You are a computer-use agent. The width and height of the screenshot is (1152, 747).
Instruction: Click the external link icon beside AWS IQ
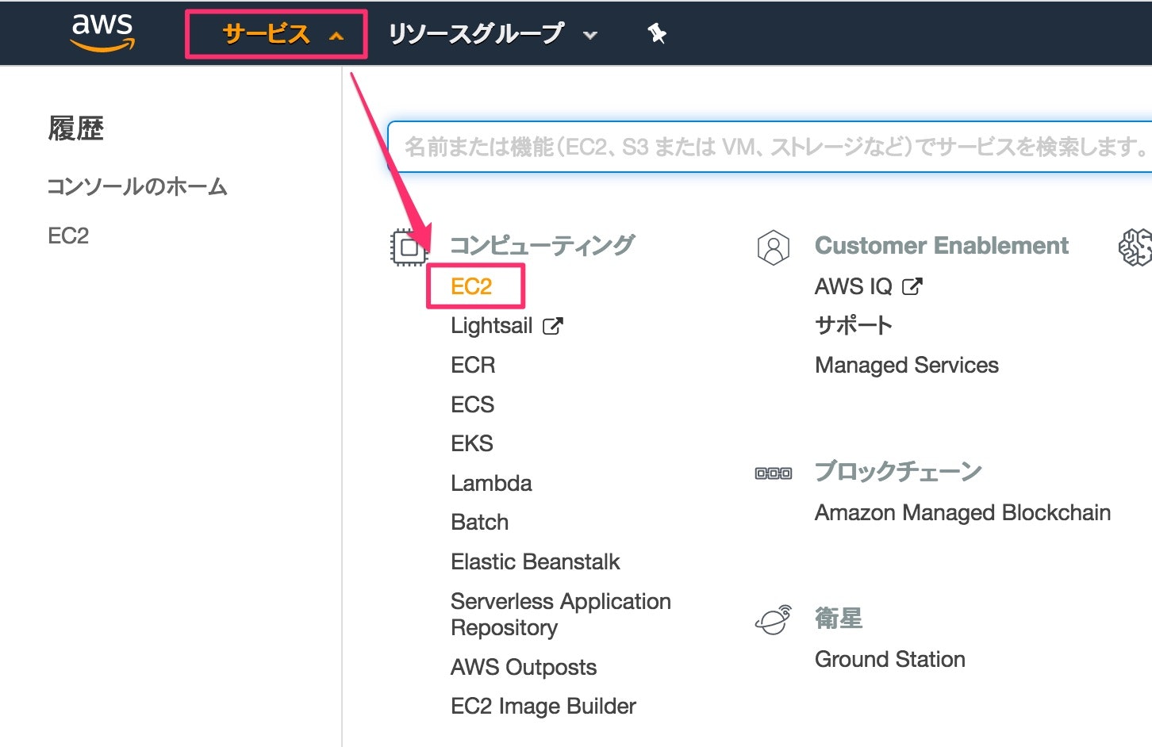point(912,286)
